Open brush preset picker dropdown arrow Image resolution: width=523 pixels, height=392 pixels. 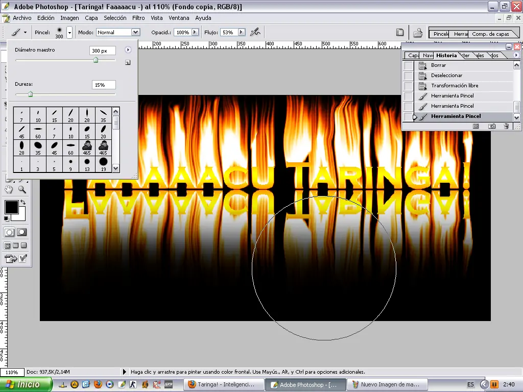[69, 32]
